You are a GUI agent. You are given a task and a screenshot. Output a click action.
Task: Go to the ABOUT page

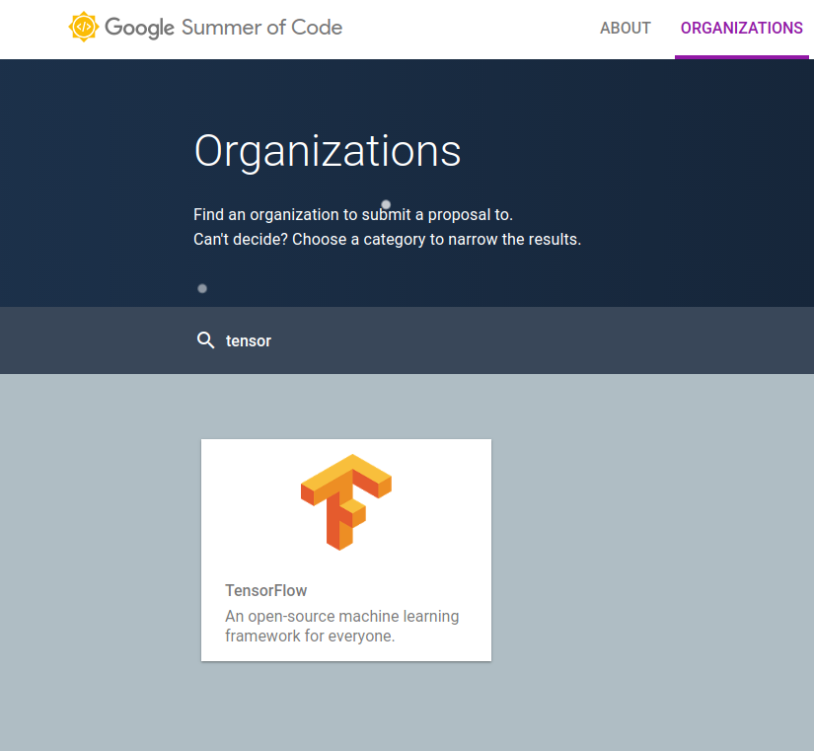(x=625, y=28)
